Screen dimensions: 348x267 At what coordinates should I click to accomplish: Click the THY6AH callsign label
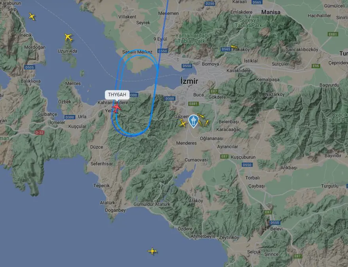(117, 95)
